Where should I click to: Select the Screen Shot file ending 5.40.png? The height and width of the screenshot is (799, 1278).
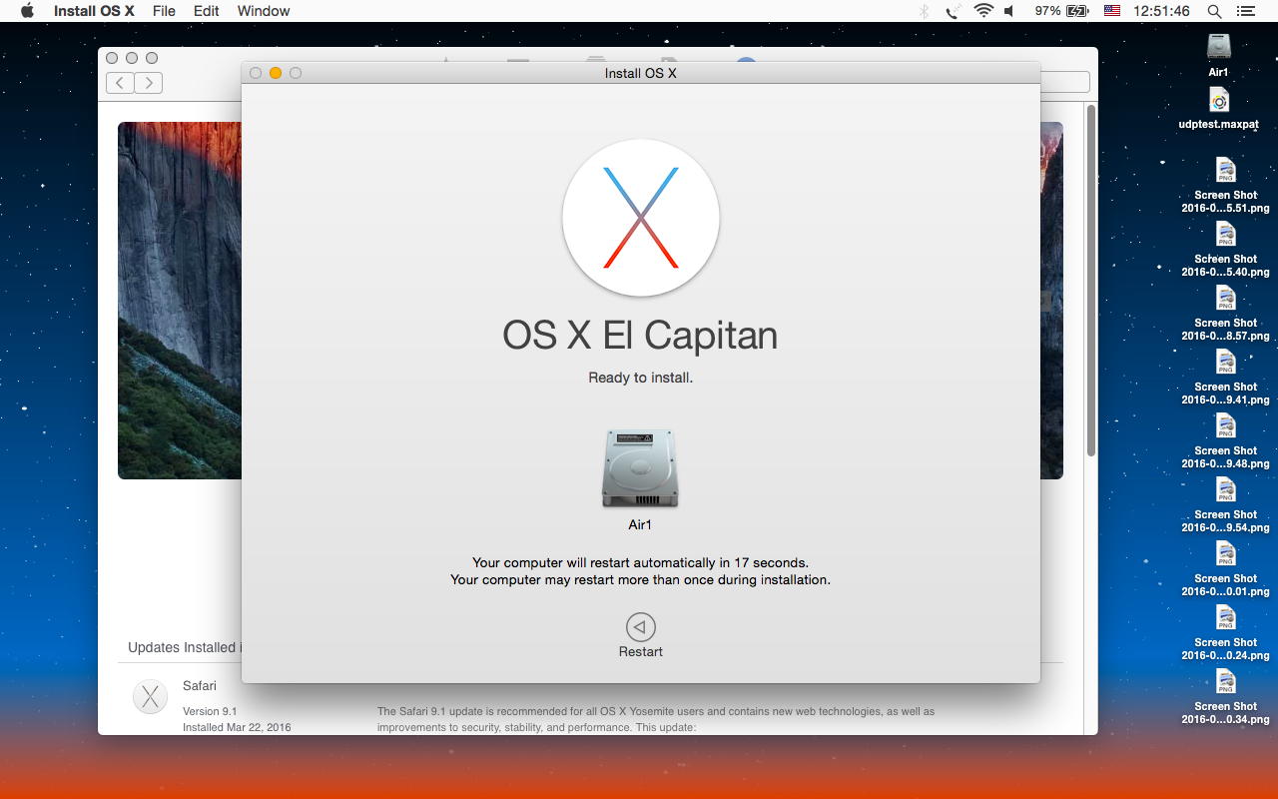(1225, 236)
